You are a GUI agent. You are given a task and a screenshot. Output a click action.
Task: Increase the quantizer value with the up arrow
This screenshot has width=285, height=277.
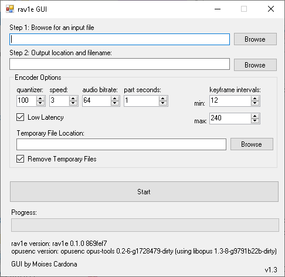[x=40, y=99]
